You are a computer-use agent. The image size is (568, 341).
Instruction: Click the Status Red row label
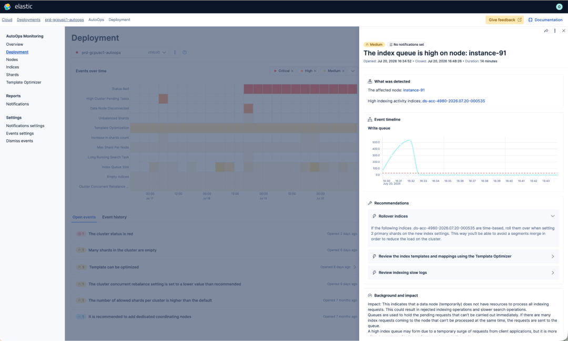coord(120,89)
